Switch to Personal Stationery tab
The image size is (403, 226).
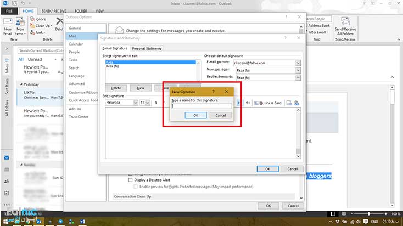point(146,49)
